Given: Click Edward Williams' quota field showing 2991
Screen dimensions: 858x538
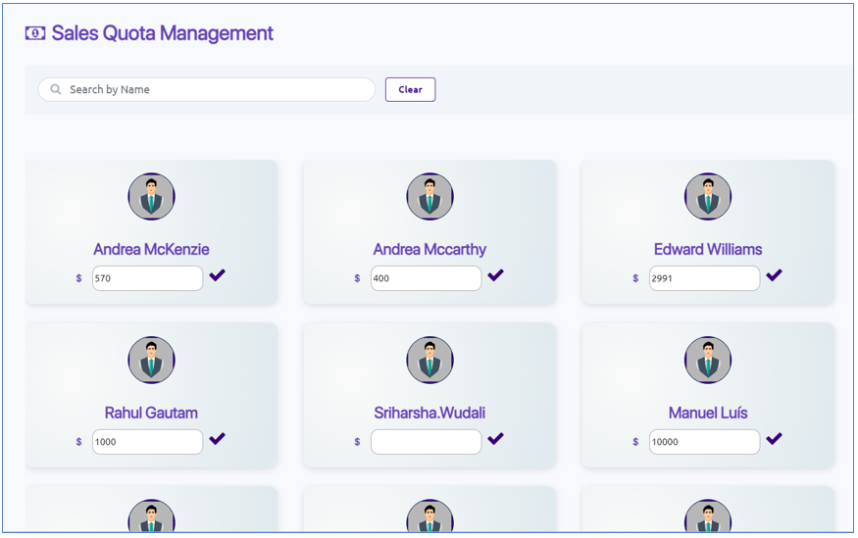Looking at the screenshot, I should coord(704,278).
